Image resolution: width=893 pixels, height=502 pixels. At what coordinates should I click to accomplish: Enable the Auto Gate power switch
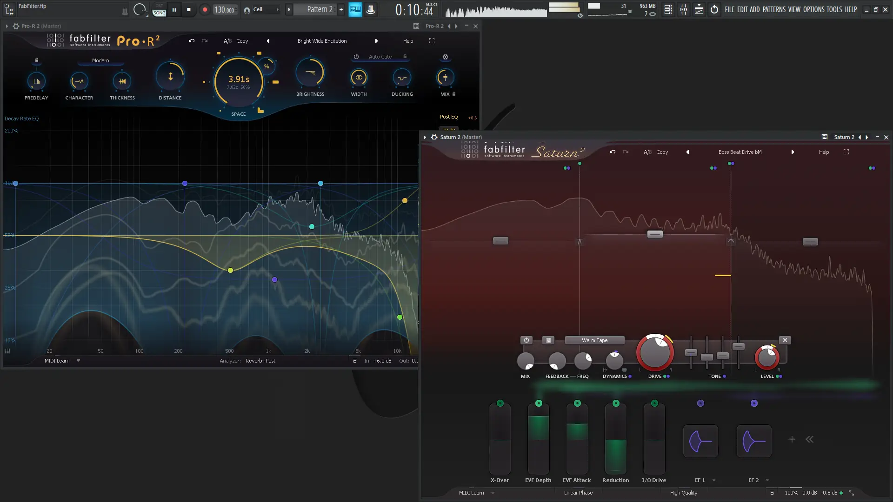click(356, 57)
